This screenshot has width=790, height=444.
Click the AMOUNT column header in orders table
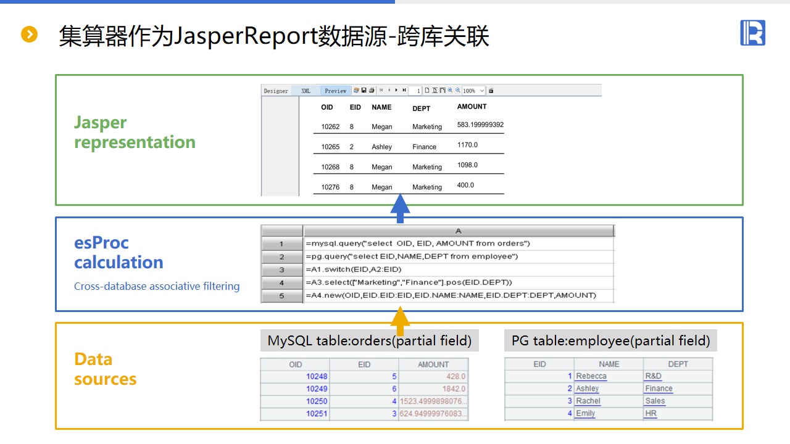(x=433, y=364)
